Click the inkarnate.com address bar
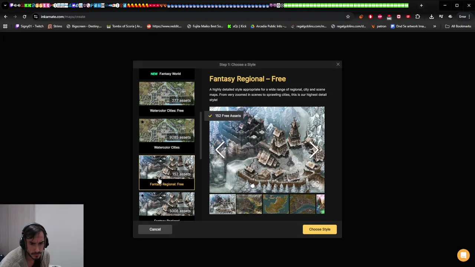The image size is (475, 267). click(189, 17)
